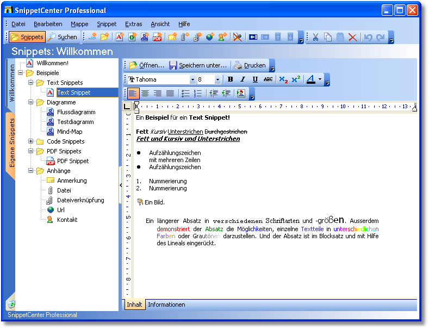Viewport: 429px width, 329px height.
Task: Create a new code snippet
Action: [132, 37]
